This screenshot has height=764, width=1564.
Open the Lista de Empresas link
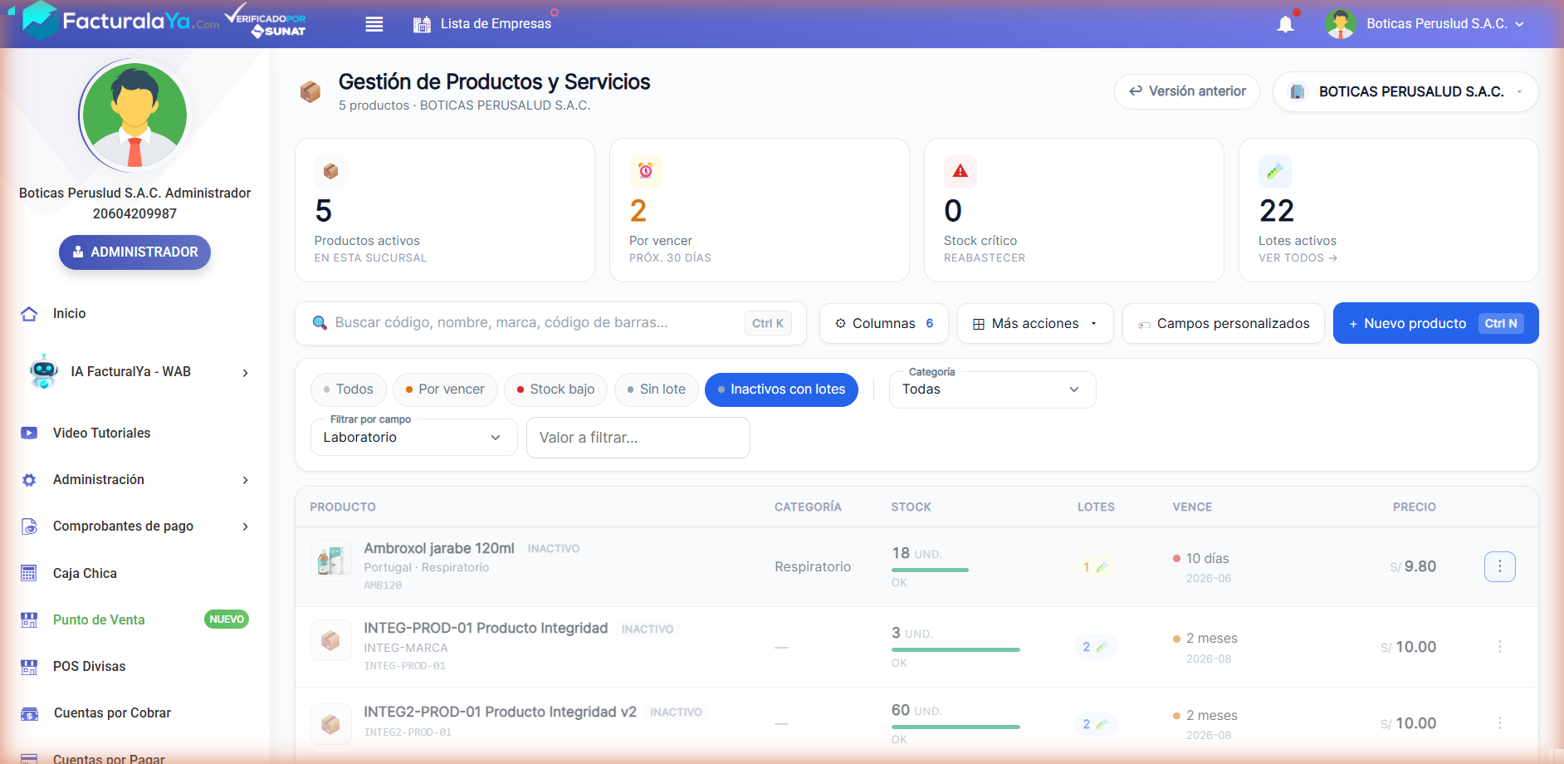[496, 24]
